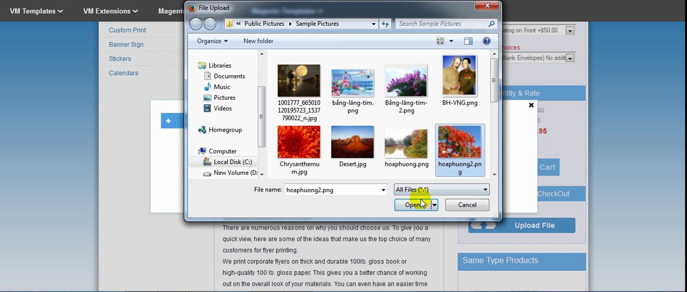Change view icon in dialog toolbar
This screenshot has height=292, width=687.
click(440, 41)
